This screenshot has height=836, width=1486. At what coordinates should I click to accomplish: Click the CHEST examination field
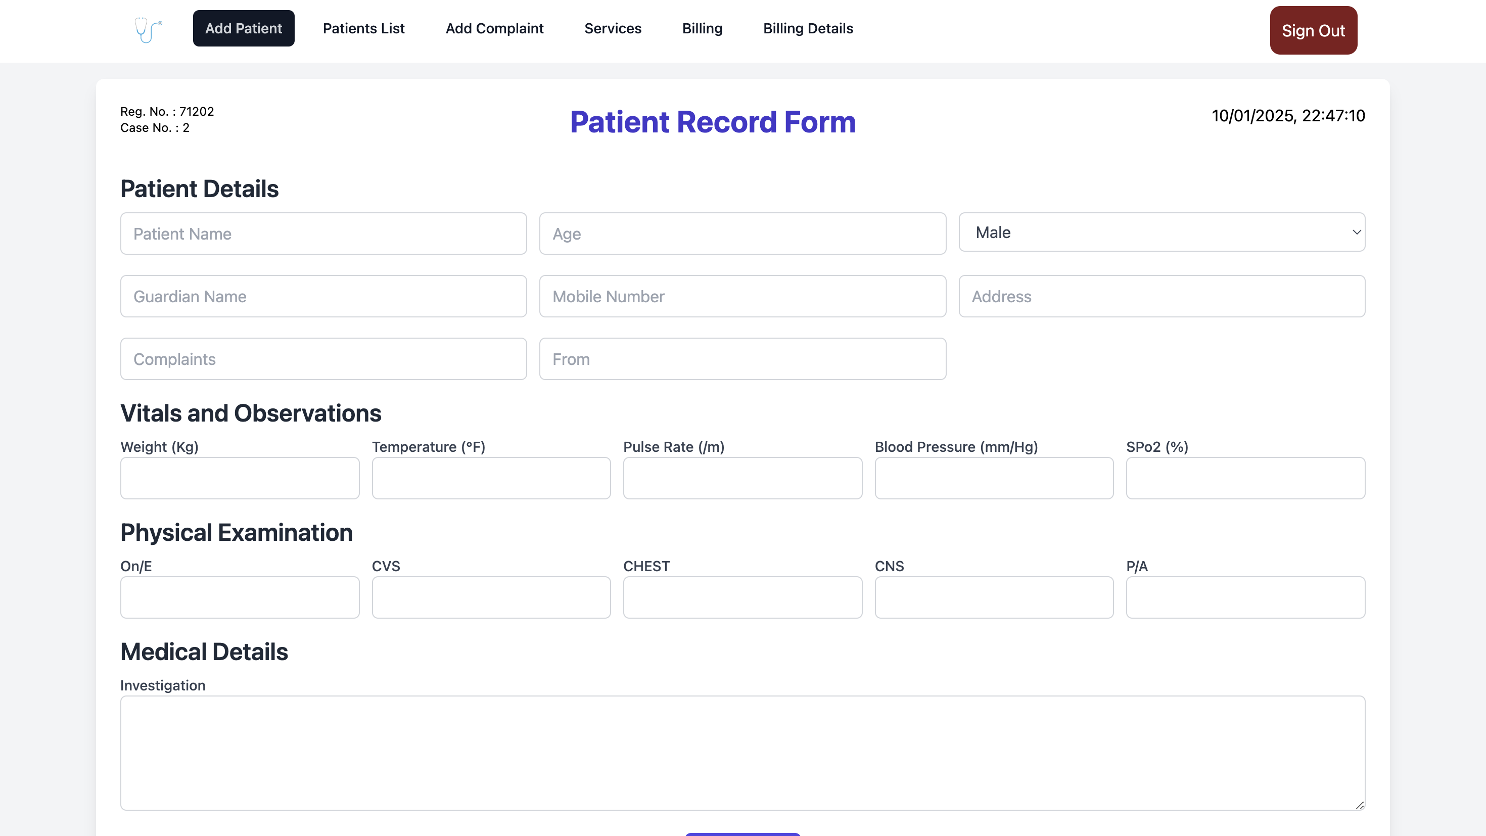click(x=742, y=597)
